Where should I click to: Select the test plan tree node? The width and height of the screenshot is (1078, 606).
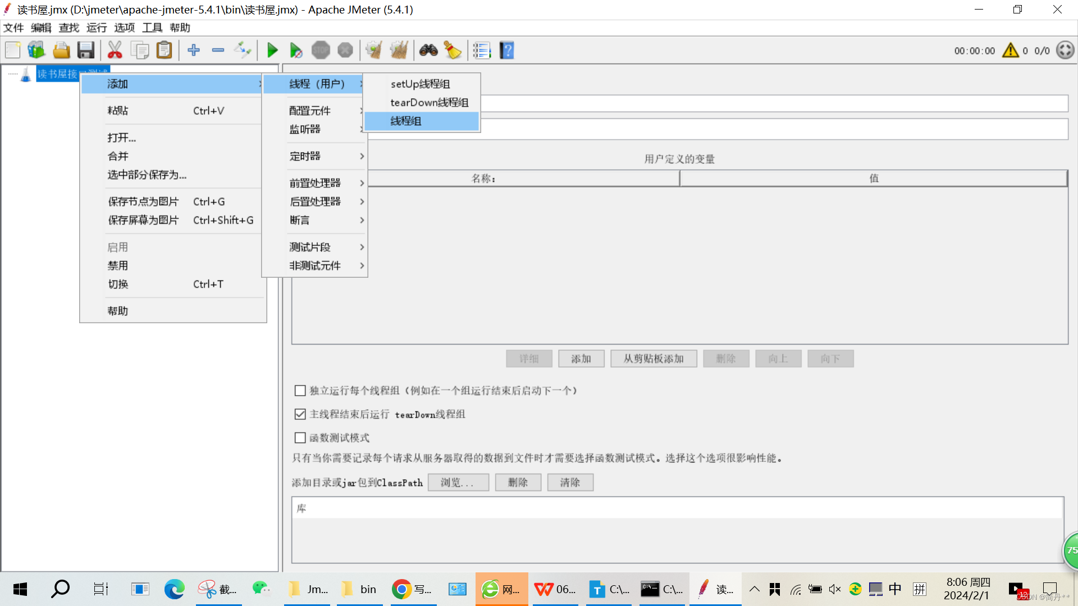pyautogui.click(x=72, y=74)
